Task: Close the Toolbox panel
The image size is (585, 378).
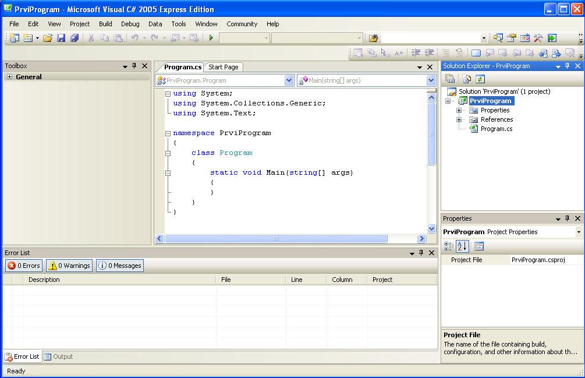Action: click(x=145, y=66)
